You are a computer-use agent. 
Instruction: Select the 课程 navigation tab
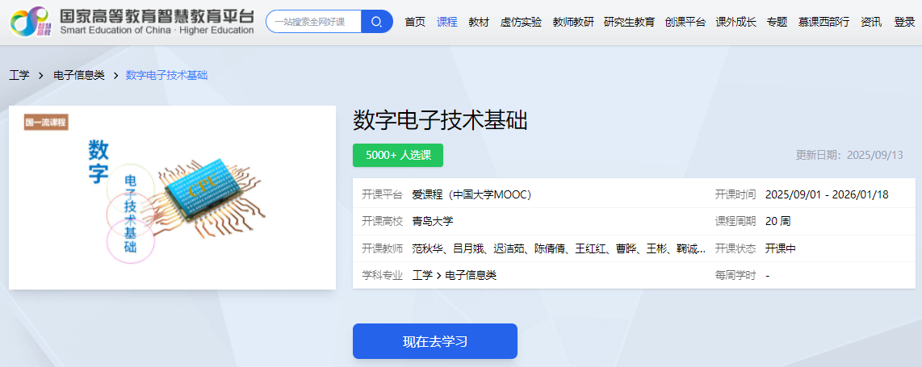tap(447, 22)
